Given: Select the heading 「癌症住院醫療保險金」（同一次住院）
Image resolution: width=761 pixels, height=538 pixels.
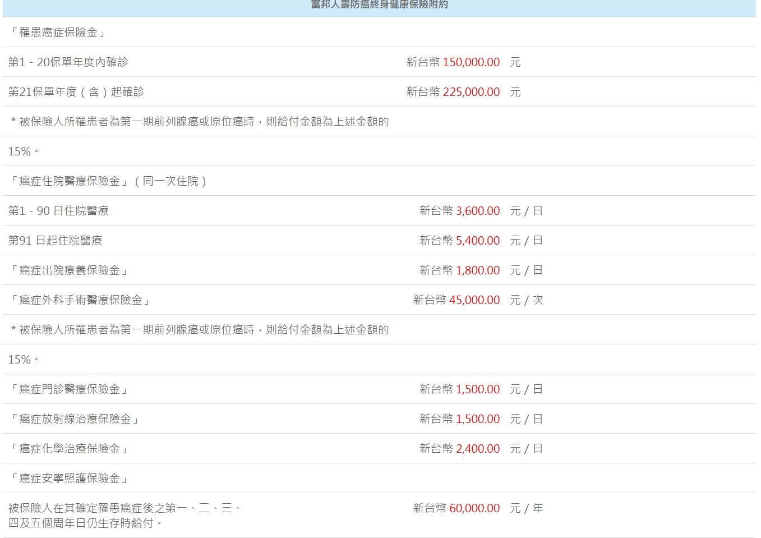Looking at the screenshot, I should click(x=109, y=181).
